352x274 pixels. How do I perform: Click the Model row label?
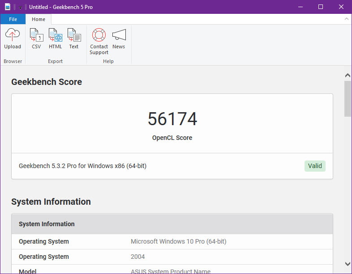click(x=28, y=271)
